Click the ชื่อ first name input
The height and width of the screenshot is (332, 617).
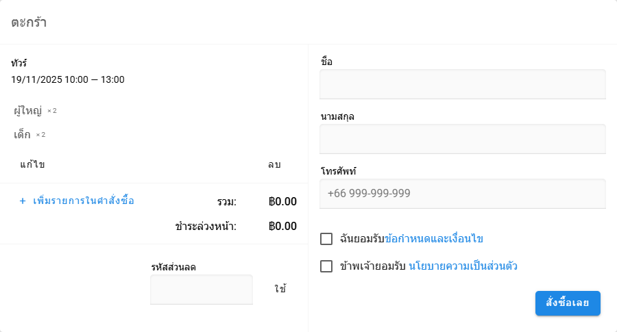point(463,84)
